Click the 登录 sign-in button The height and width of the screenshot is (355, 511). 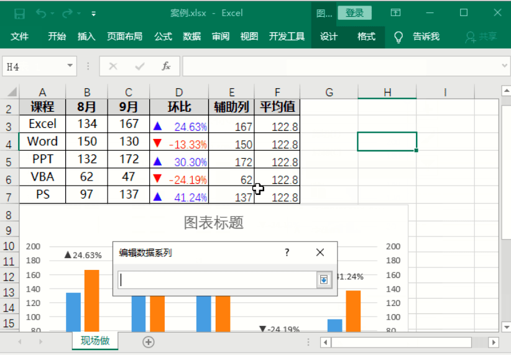[355, 13]
